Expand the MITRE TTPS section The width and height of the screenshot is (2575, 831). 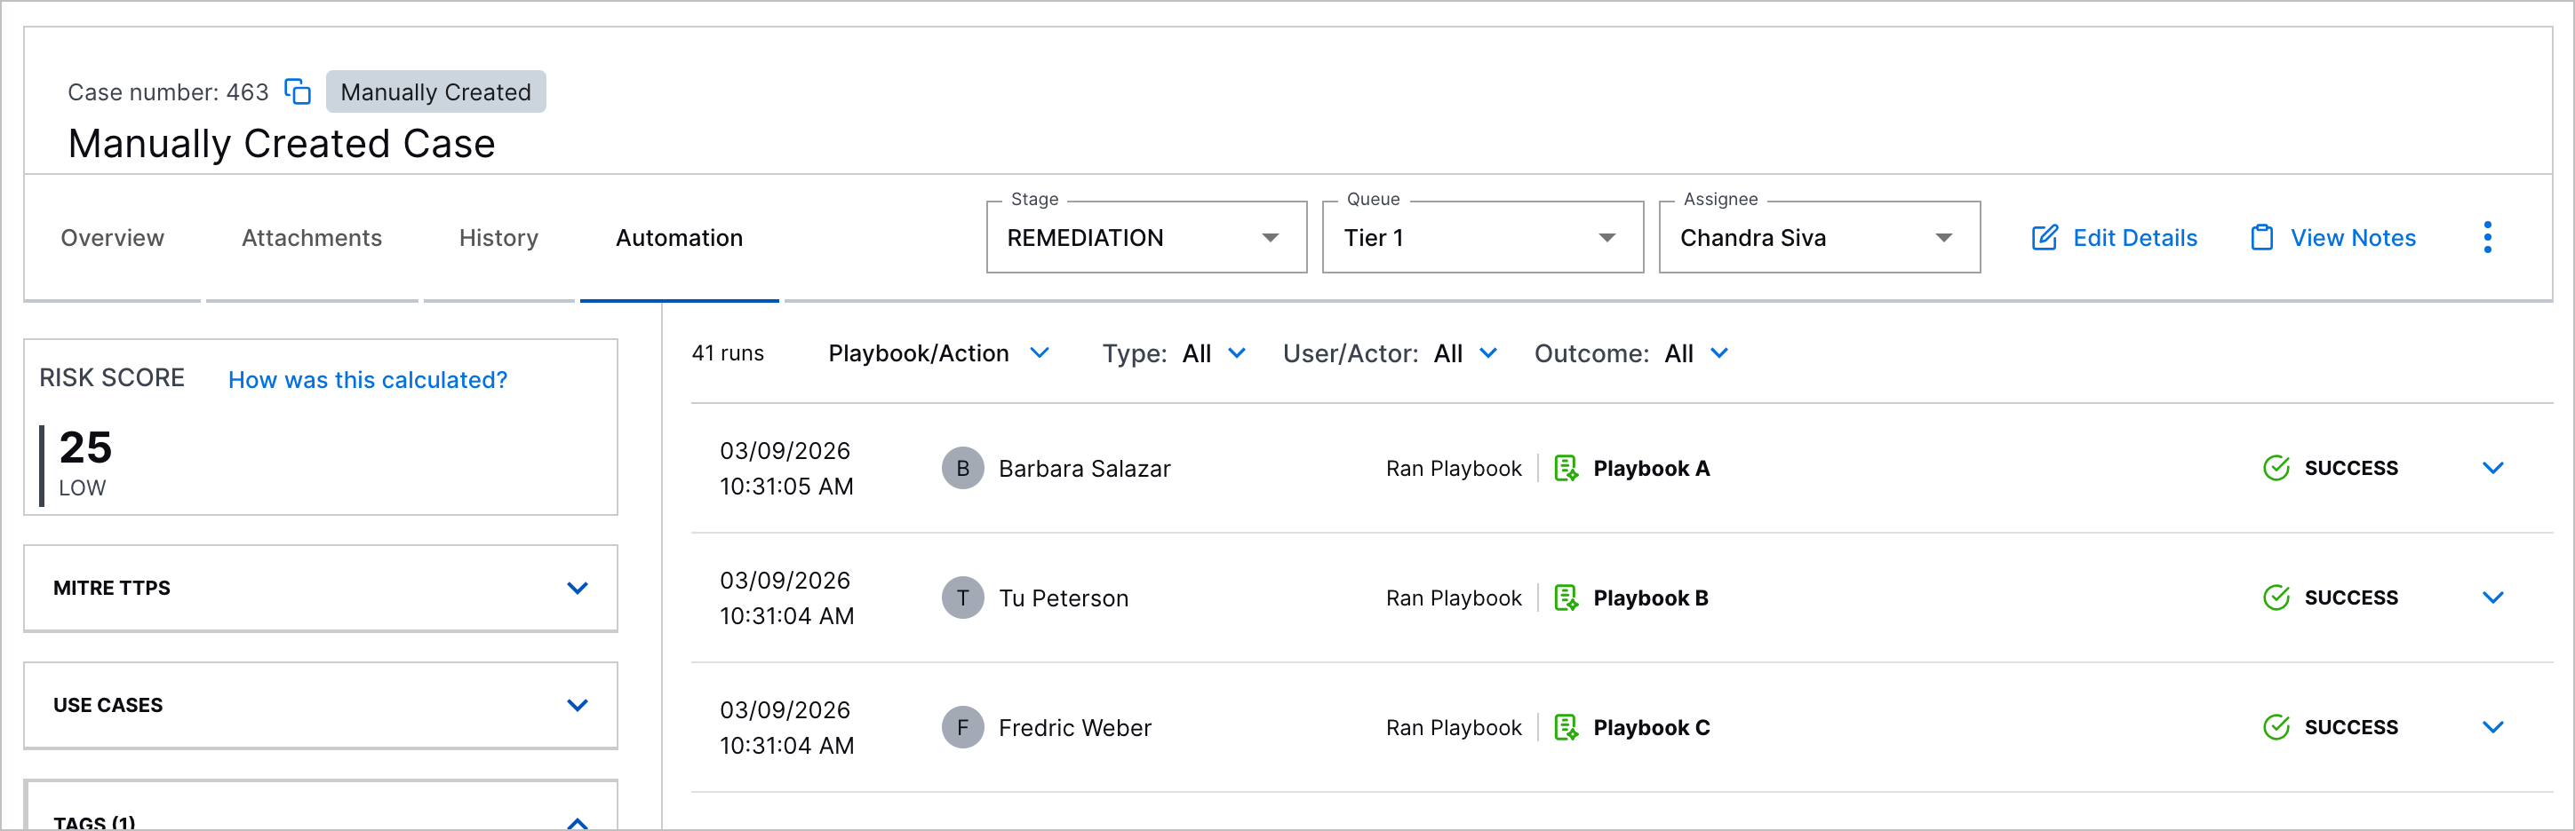[578, 589]
